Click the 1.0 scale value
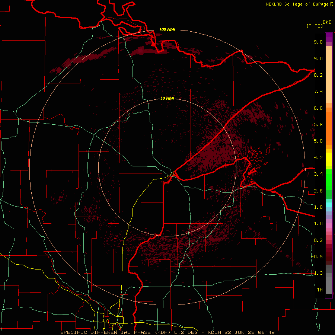Screen dimensions: 335x335 pyautogui.click(x=318, y=224)
